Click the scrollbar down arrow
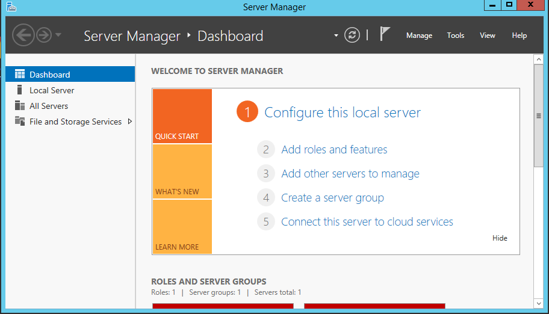Viewport: 549px width, 314px height. 539,304
